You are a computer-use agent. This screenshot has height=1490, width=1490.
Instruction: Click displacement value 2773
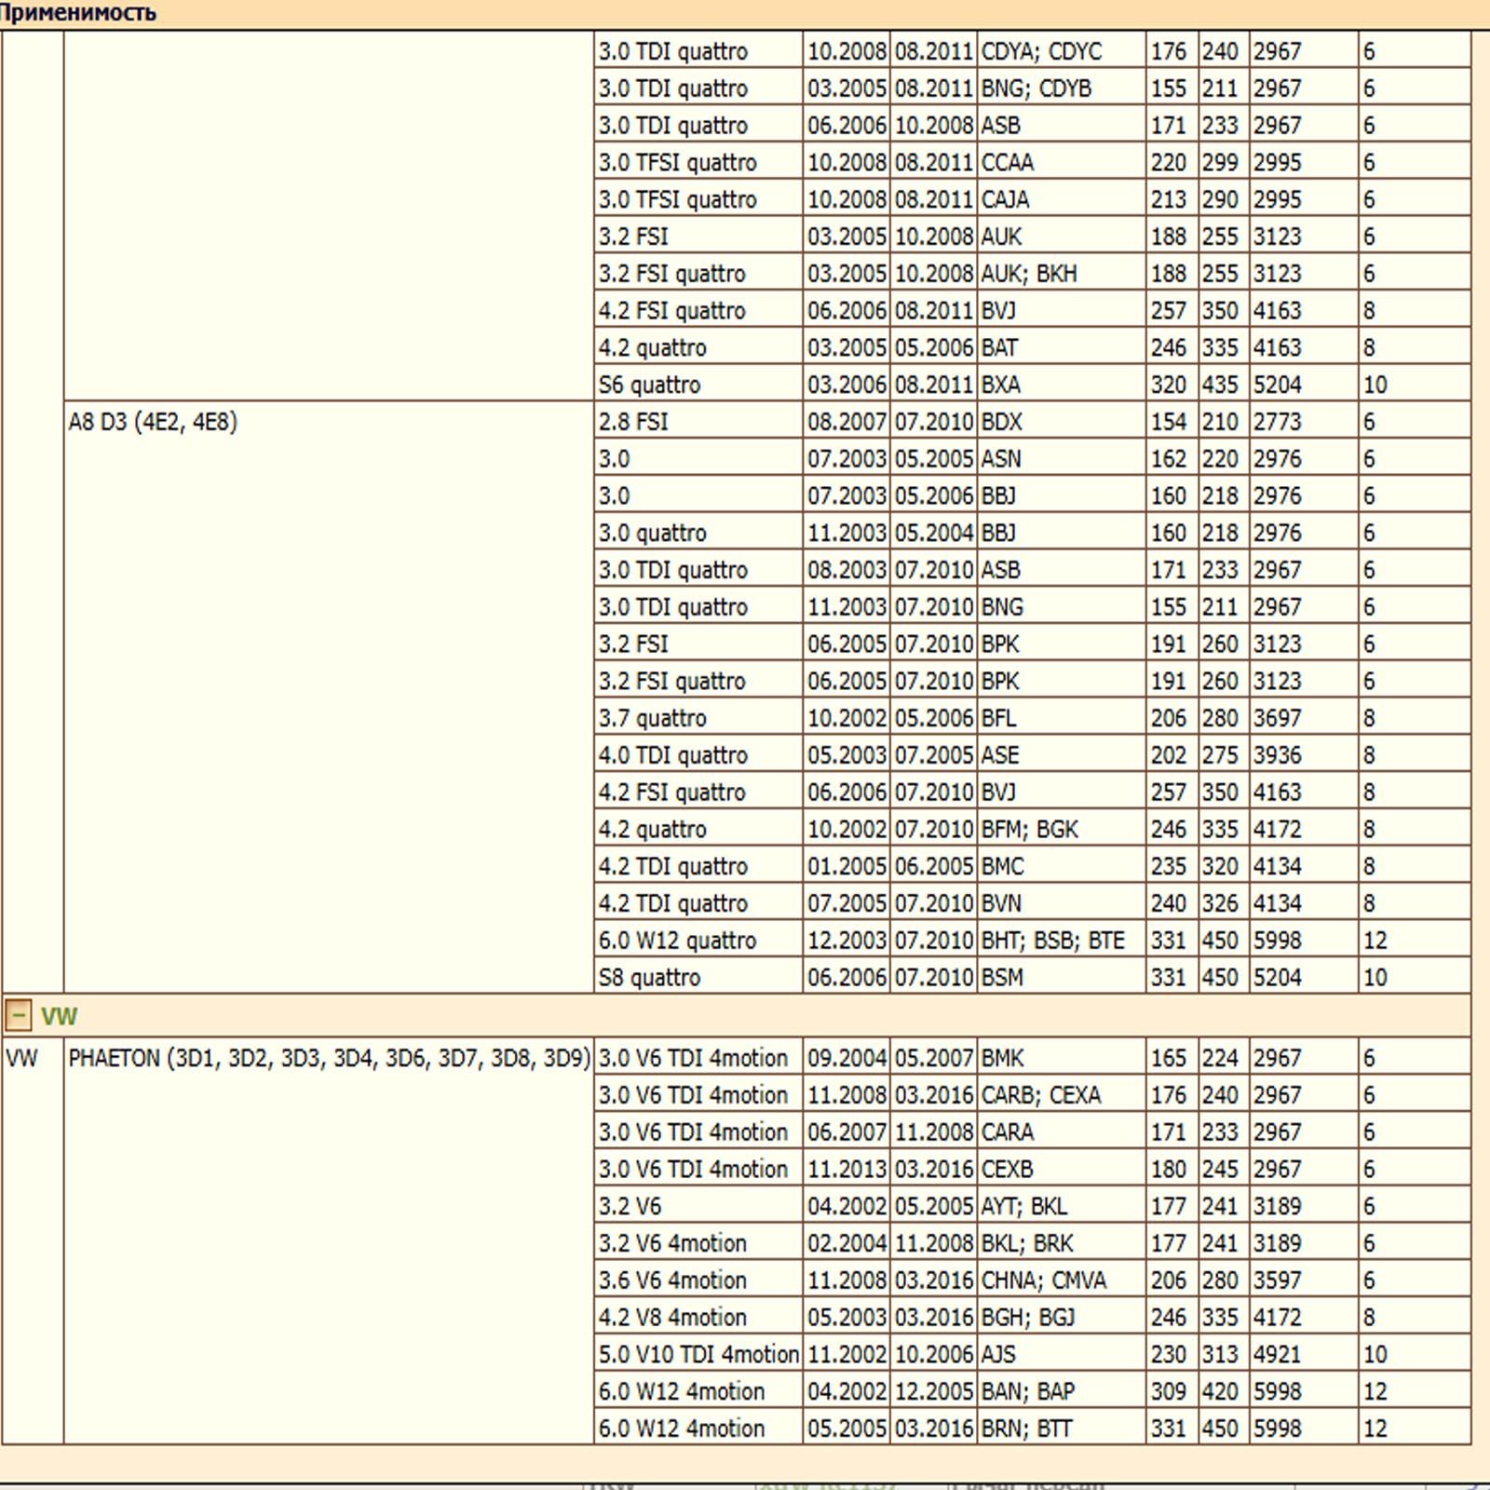point(1277,422)
